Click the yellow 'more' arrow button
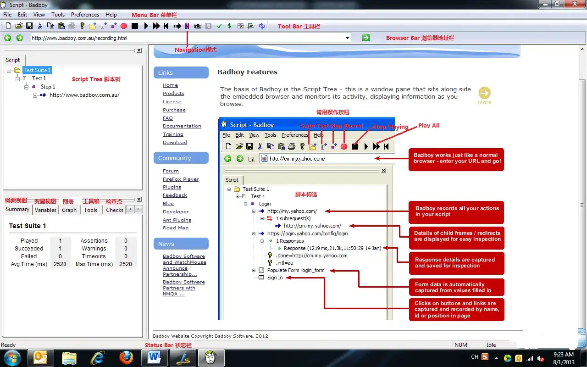 pos(484,93)
